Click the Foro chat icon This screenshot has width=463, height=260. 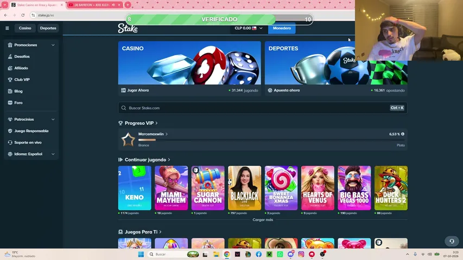coord(10,102)
